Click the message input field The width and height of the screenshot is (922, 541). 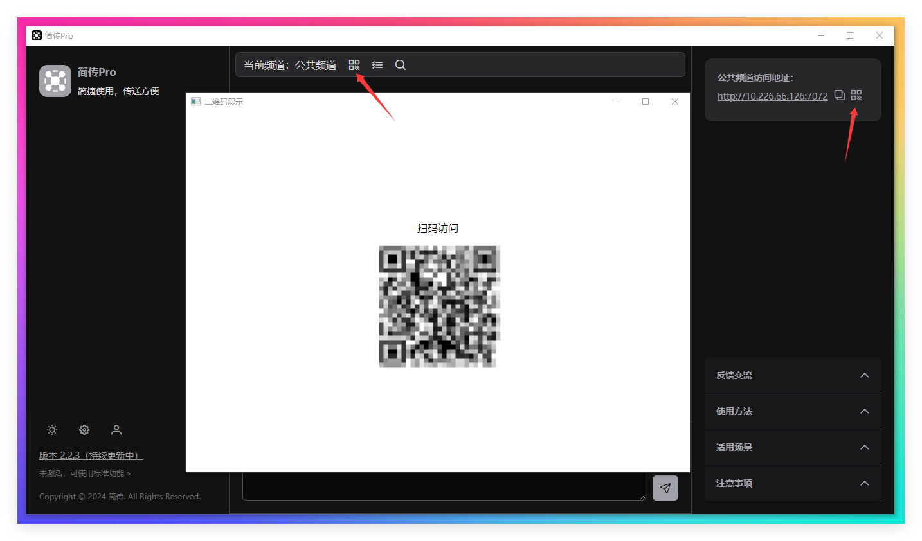[x=444, y=488]
